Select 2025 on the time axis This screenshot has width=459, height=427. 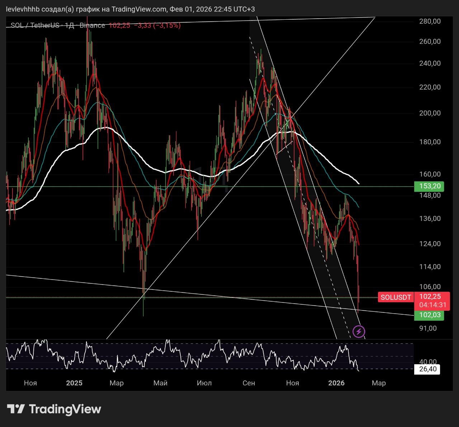74,383
